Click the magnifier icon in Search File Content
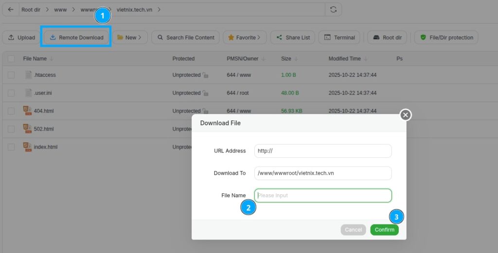 click(160, 37)
